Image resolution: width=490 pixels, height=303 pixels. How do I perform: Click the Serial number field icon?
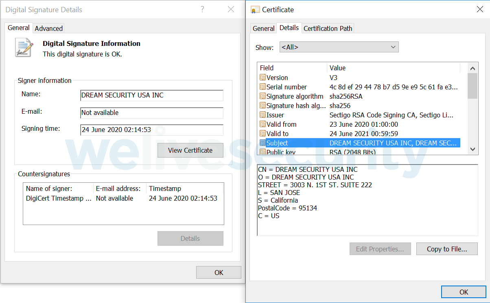(262, 87)
